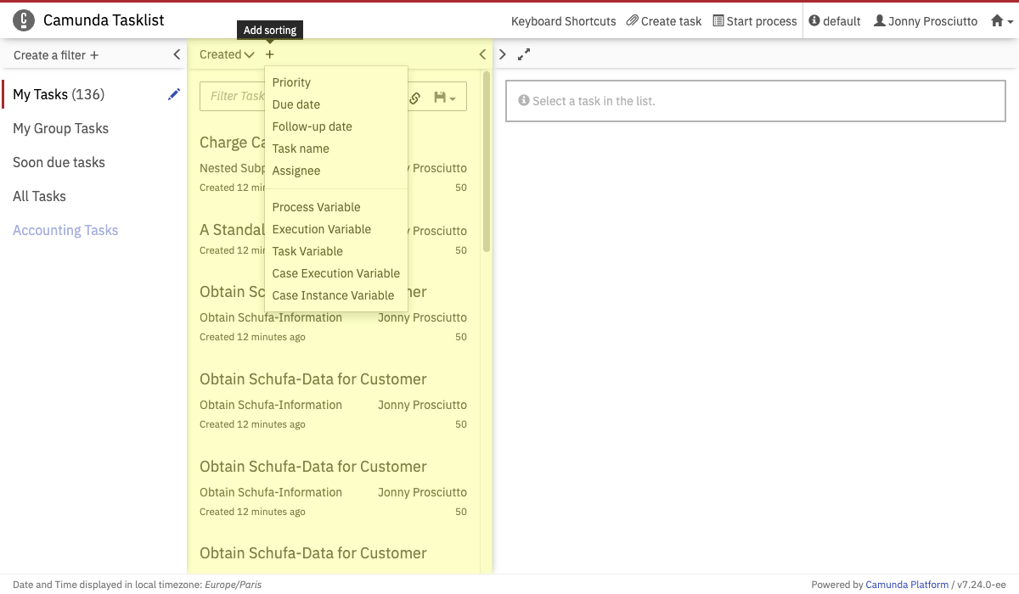Click the Camunda logo icon

[24, 20]
